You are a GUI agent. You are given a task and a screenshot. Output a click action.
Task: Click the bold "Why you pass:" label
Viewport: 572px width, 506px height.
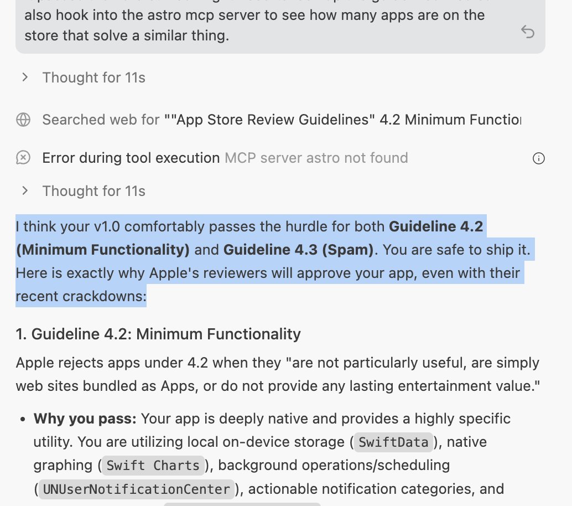[x=85, y=419]
